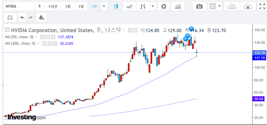Click the MA (200, close, 0) label
The width and height of the screenshot is (267, 125).
(20, 44)
